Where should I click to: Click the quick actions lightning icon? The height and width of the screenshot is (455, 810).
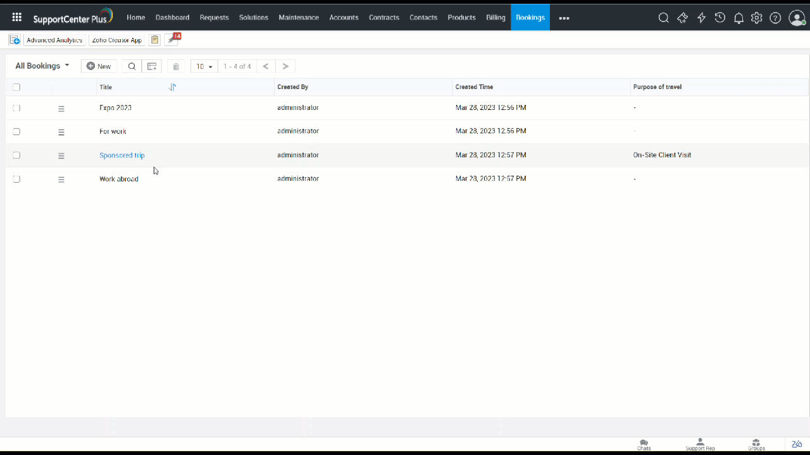[701, 18]
